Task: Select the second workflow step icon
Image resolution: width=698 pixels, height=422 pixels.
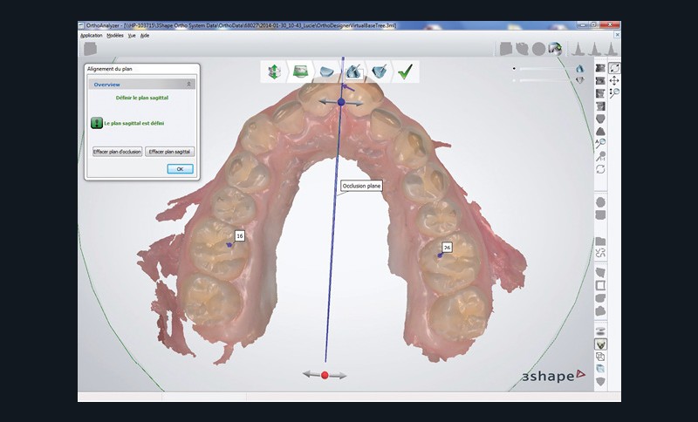Action: 300,71
